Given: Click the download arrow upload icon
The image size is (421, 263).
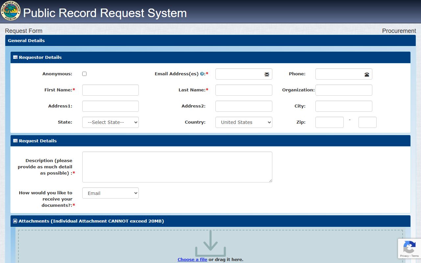Looking at the screenshot, I should (210, 243).
